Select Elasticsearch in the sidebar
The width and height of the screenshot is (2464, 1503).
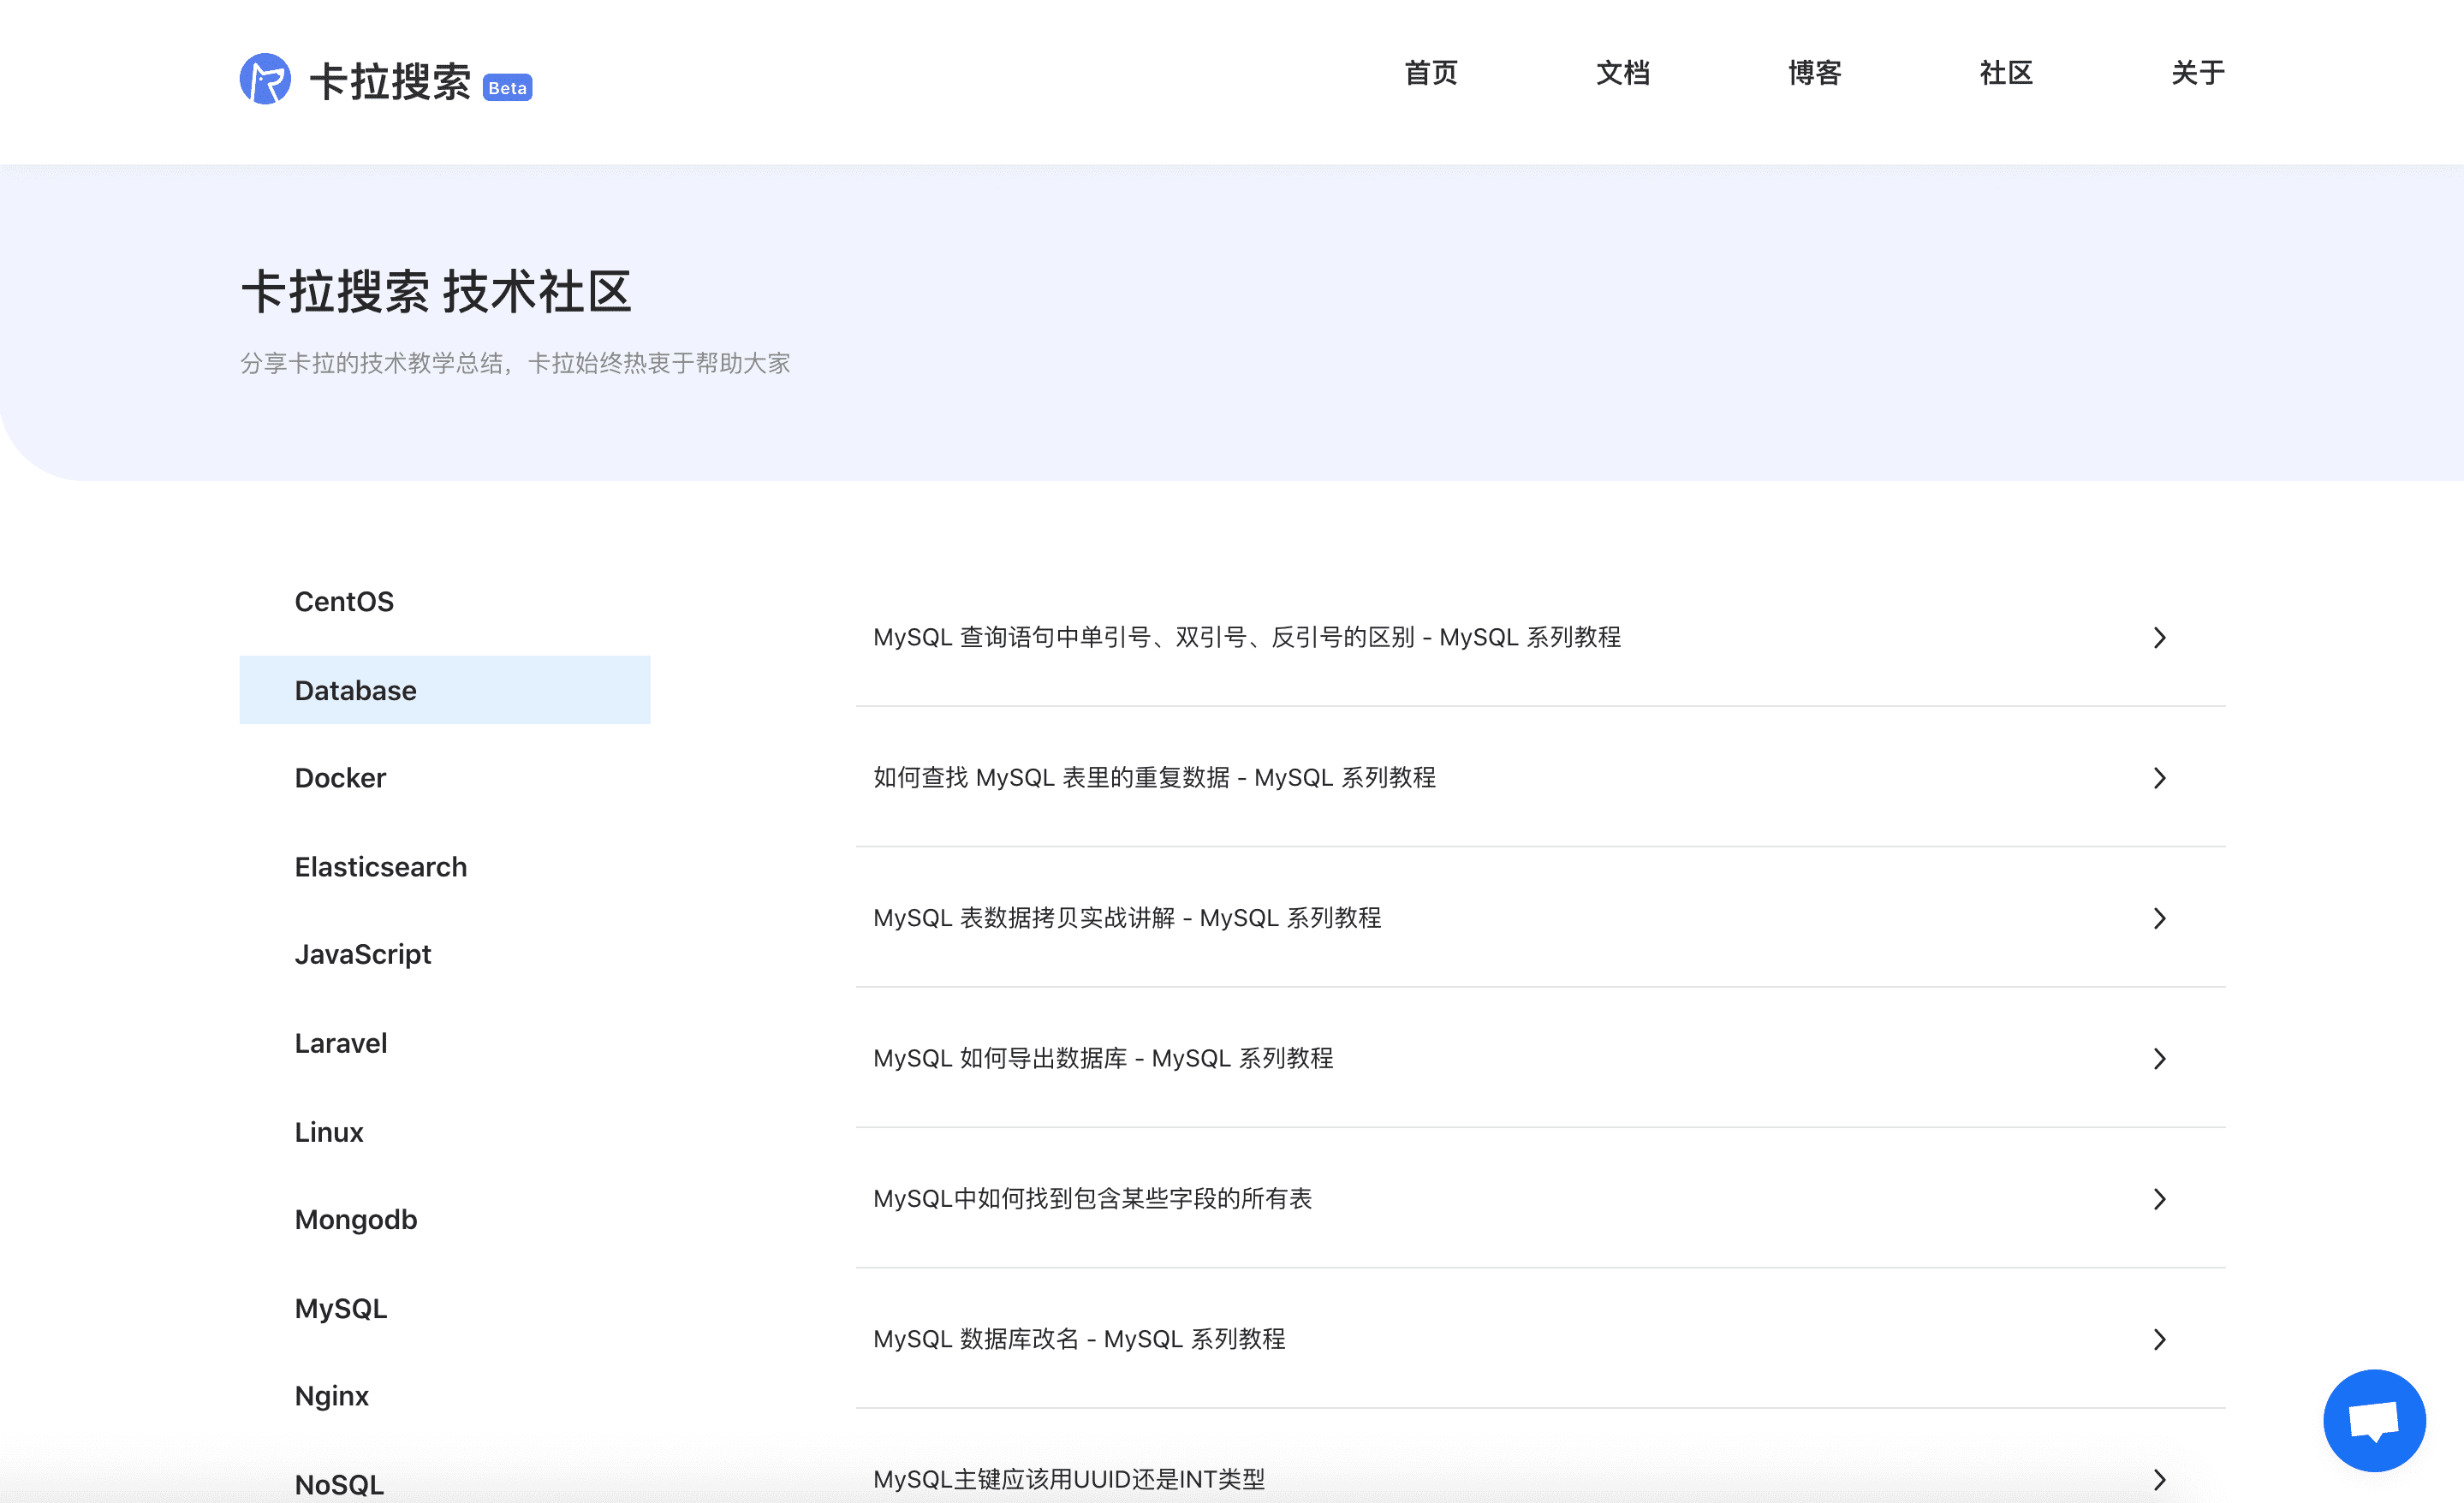[380, 867]
